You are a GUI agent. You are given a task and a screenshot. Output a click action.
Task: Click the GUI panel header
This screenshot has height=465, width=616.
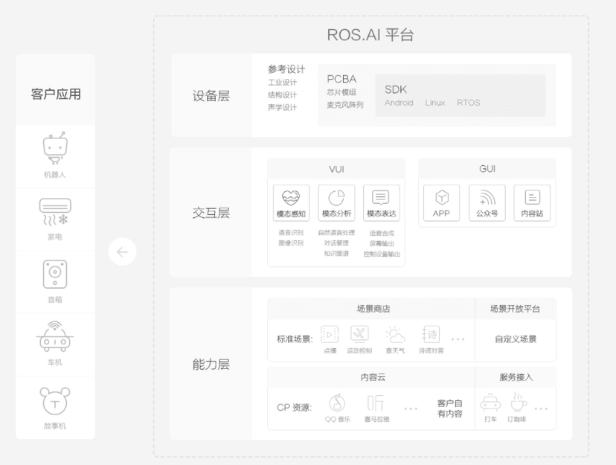point(487,169)
